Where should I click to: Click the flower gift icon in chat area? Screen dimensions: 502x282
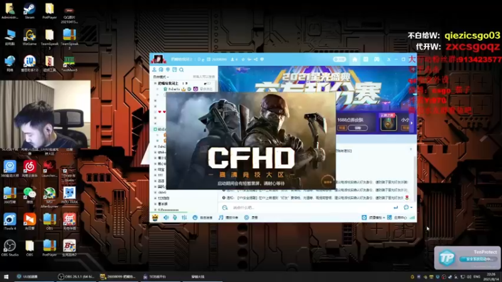(407, 197)
